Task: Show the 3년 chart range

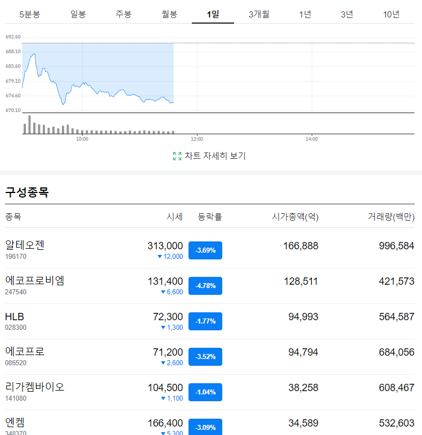Action: pyautogui.click(x=347, y=14)
